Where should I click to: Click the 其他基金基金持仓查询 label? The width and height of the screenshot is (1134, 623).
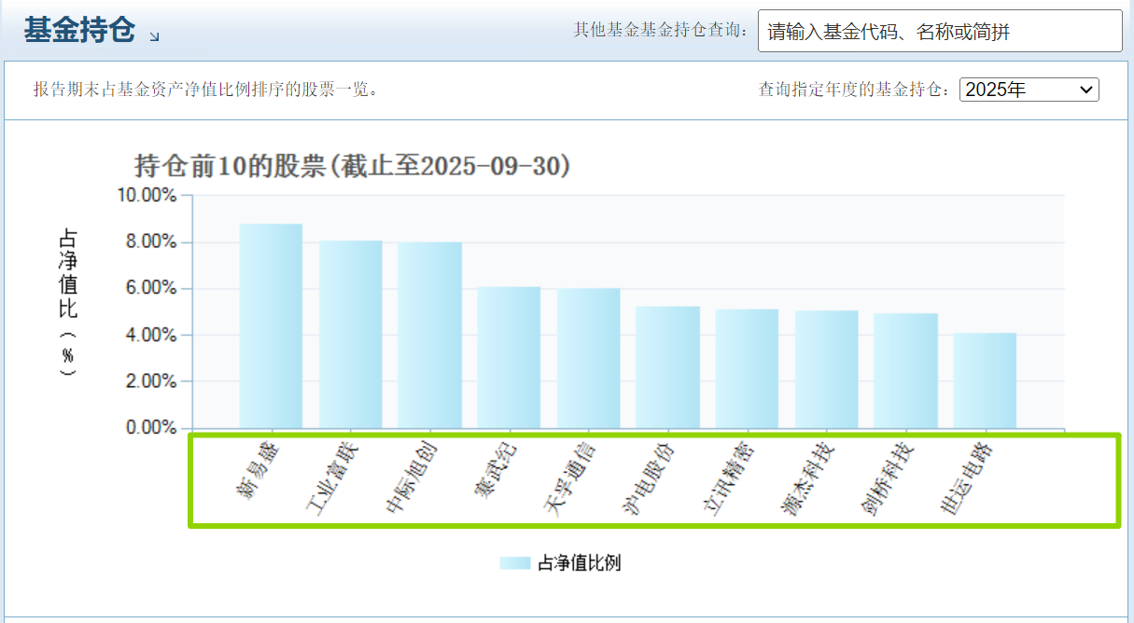pyautogui.click(x=661, y=31)
